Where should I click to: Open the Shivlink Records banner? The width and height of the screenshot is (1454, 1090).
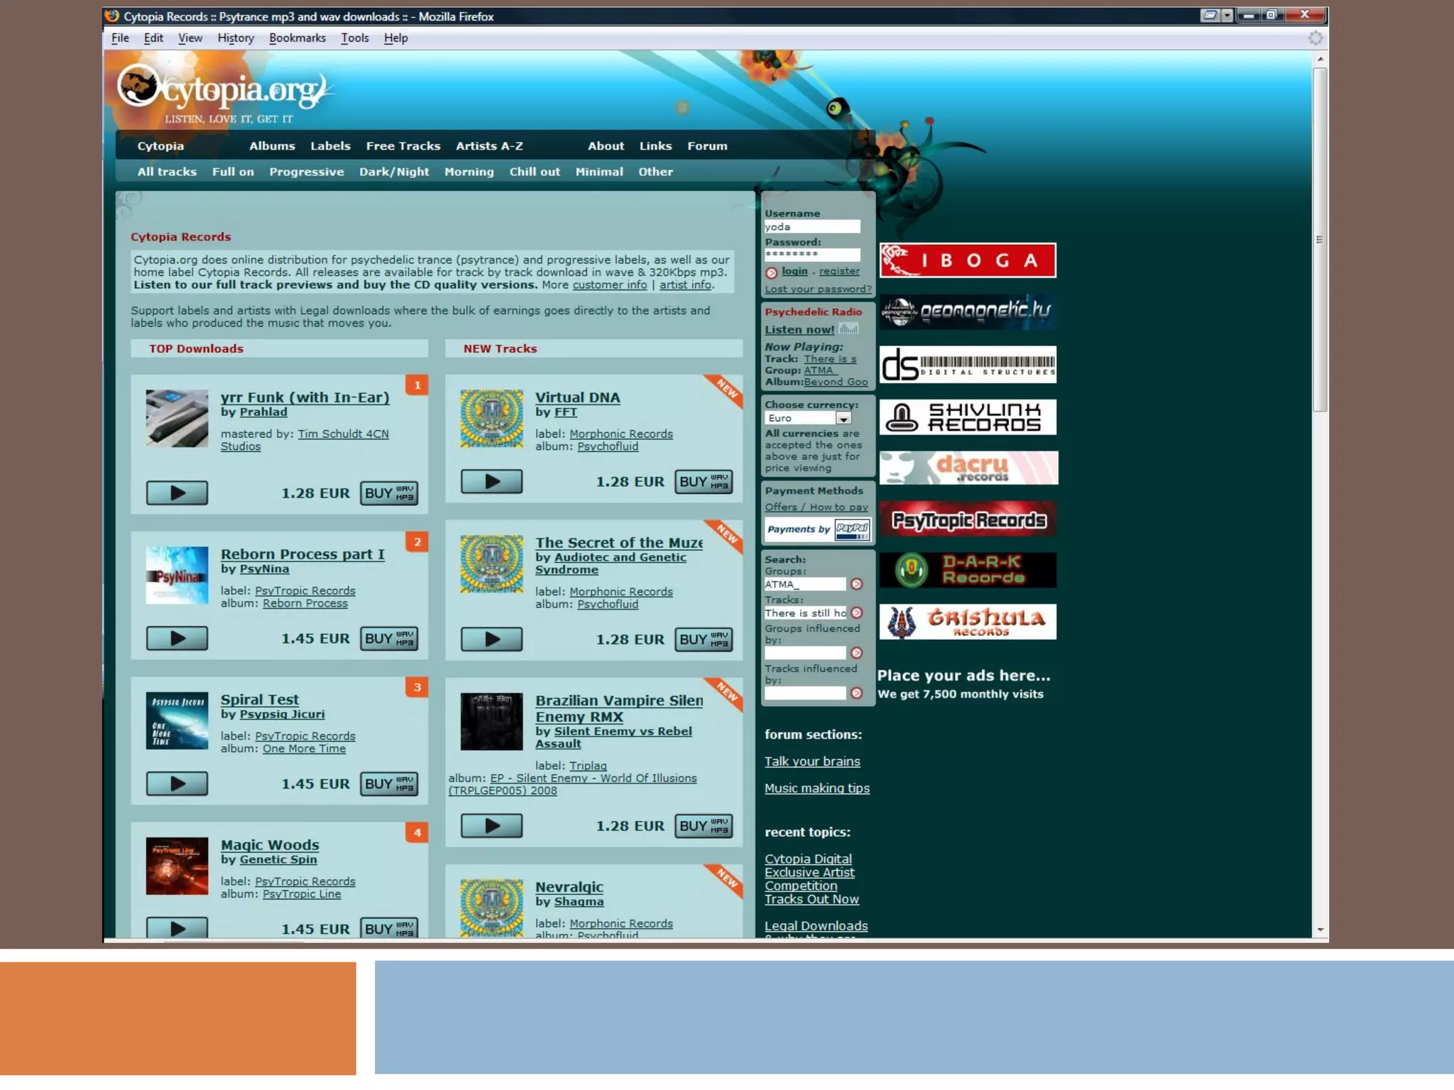click(967, 417)
